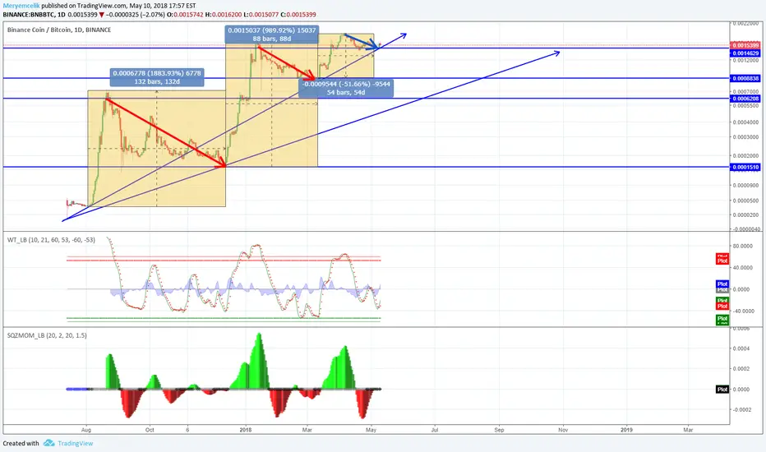Click the Jul label on time axis
Image resolution: width=766 pixels, height=452 pixels.
pyautogui.click(x=434, y=430)
